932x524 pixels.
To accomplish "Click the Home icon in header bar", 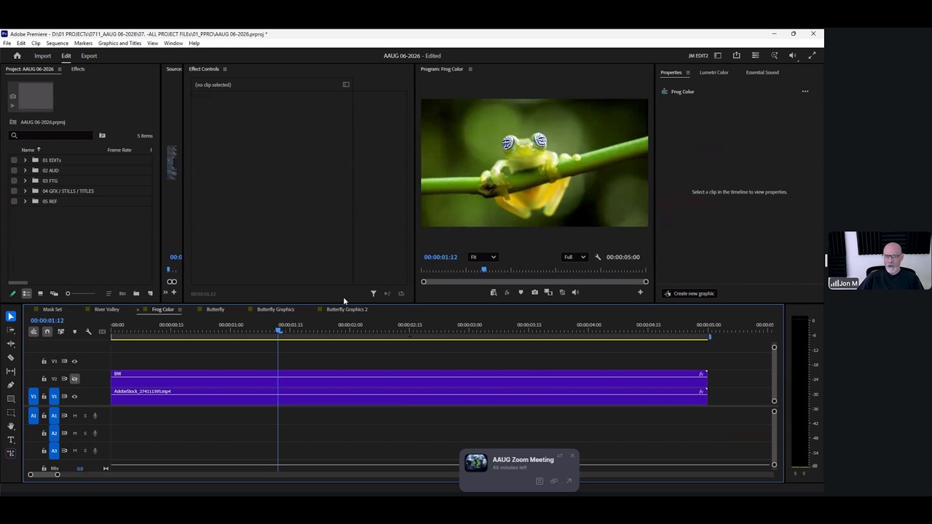I will 17,56.
